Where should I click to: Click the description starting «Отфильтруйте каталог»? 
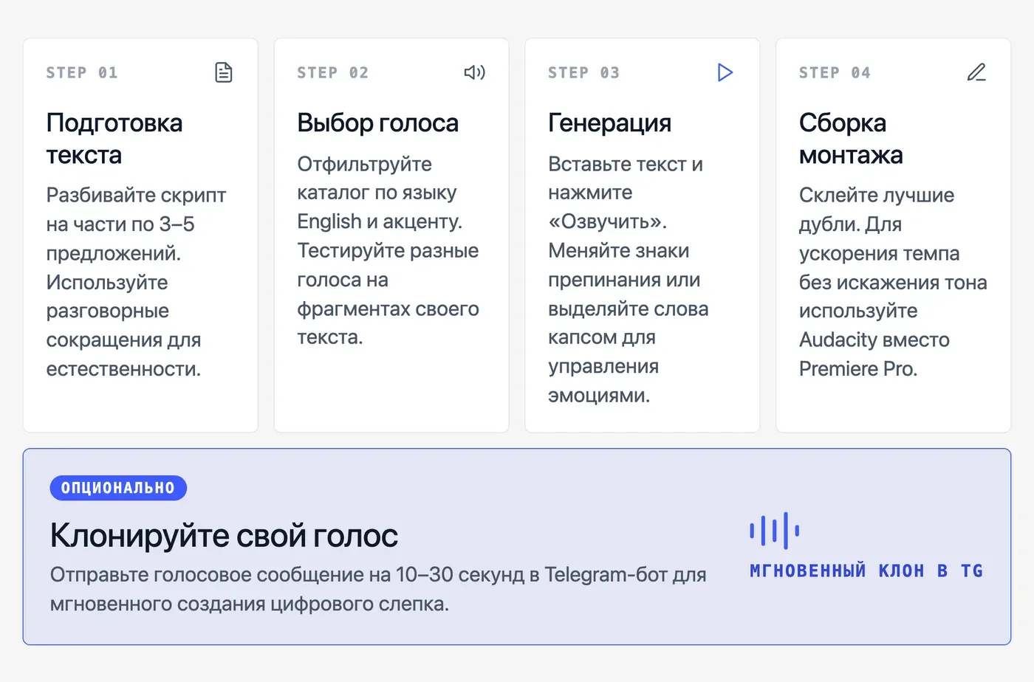[388, 250]
